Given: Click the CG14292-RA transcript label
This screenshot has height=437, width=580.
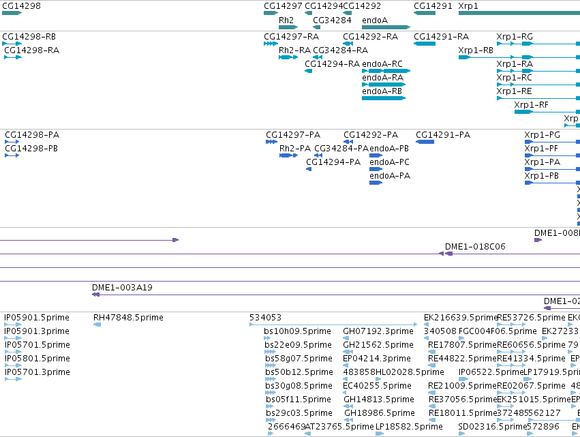Looking at the screenshot, I should pos(371,37).
